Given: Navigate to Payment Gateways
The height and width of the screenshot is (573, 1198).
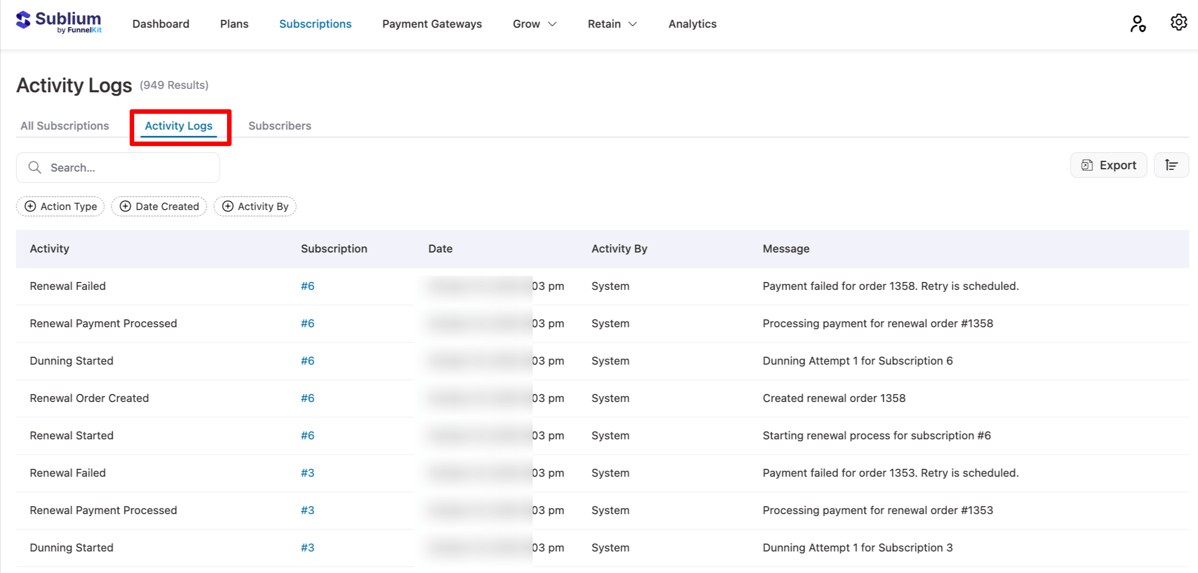Looking at the screenshot, I should (x=431, y=24).
